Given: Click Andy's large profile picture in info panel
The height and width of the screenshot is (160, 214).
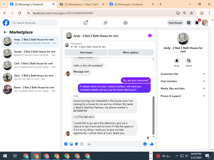Looking at the screenshot, I should point(183,39).
